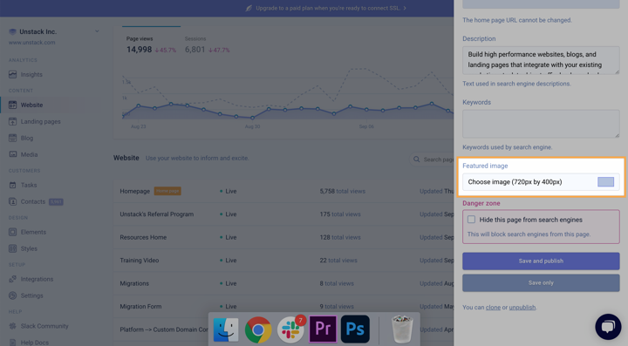The width and height of the screenshot is (628, 346).
Task: Open the chat support bubble
Action: (x=608, y=327)
